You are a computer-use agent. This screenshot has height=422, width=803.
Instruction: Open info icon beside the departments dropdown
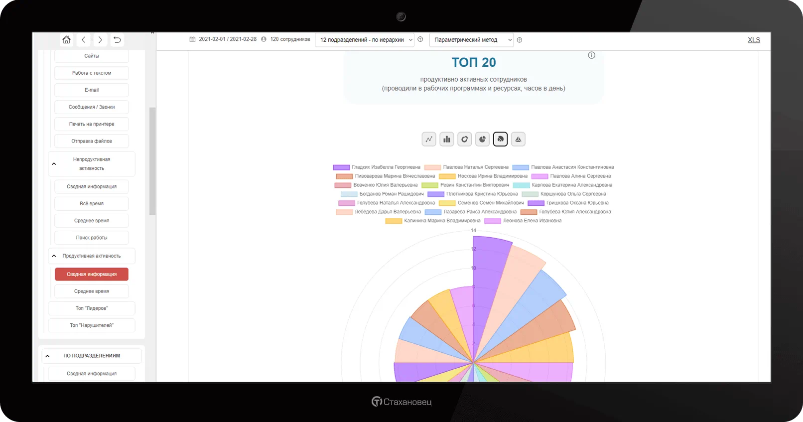point(420,39)
